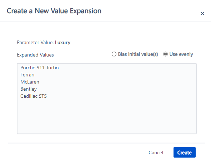Viewport: 211px width, 166px height.
Task: Click empty area of Expanded Values text box
Action: (107, 115)
